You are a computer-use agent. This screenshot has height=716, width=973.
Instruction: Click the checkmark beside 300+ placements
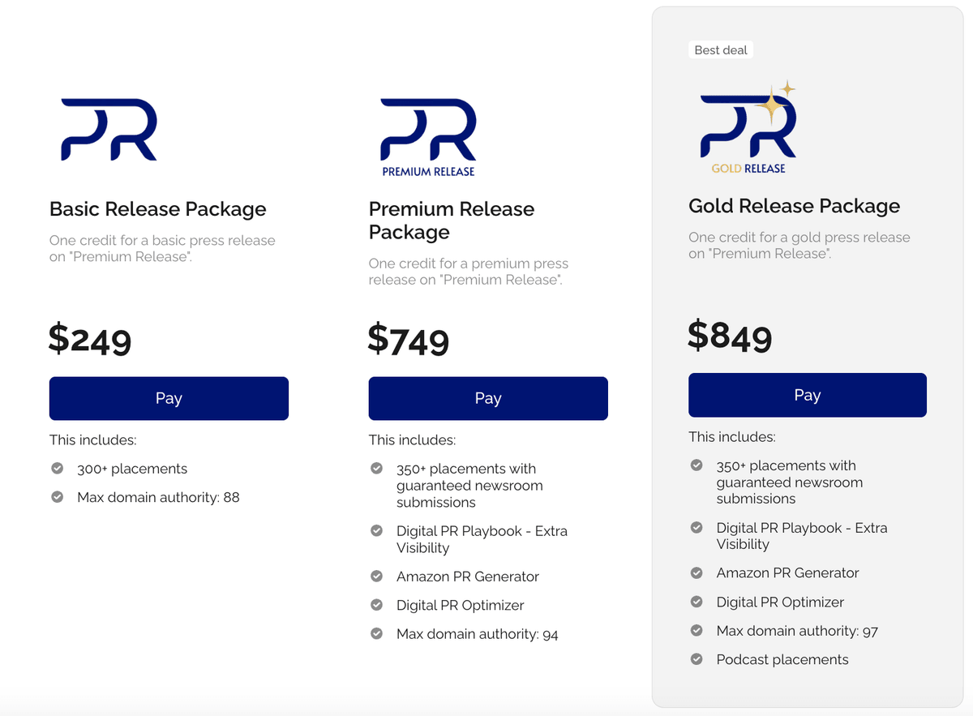tap(57, 468)
